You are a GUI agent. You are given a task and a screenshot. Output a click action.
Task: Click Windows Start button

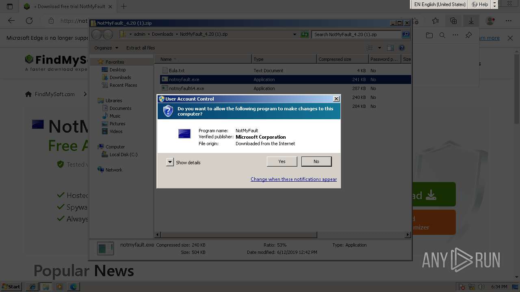pyautogui.click(x=11, y=287)
